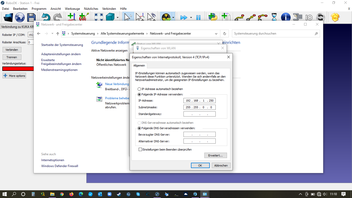Viewport: 352px width, 198px height.
Task: Select 'Folgende DNS-Serveradressen verwenden' radio button
Action: coord(139,128)
